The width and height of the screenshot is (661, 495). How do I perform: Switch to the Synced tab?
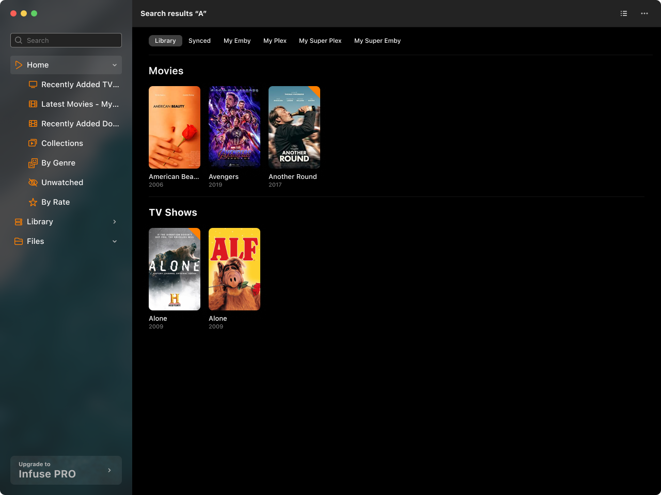pos(199,41)
